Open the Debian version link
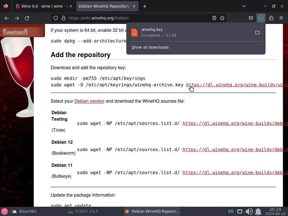 tap(89, 101)
